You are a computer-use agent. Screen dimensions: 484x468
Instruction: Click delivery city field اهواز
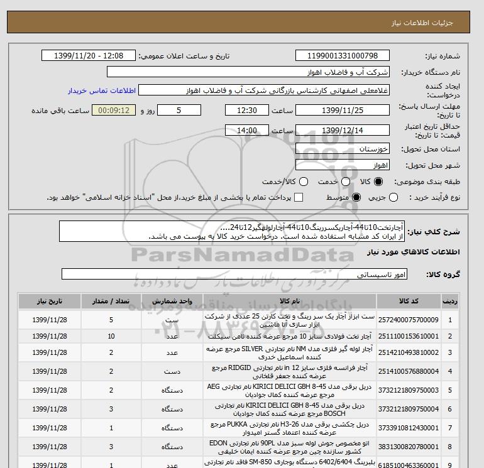point(343,165)
